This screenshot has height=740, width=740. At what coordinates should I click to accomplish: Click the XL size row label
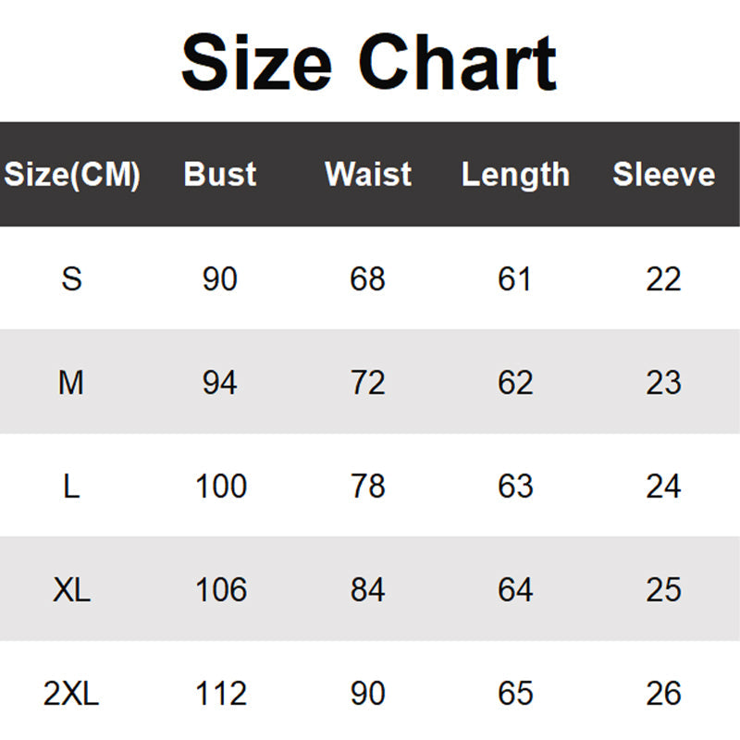tap(72, 589)
